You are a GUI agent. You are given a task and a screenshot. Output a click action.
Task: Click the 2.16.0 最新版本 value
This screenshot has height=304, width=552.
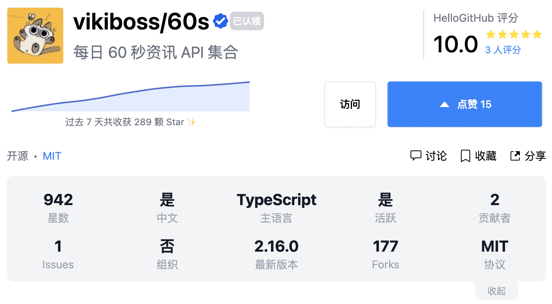pos(276,247)
